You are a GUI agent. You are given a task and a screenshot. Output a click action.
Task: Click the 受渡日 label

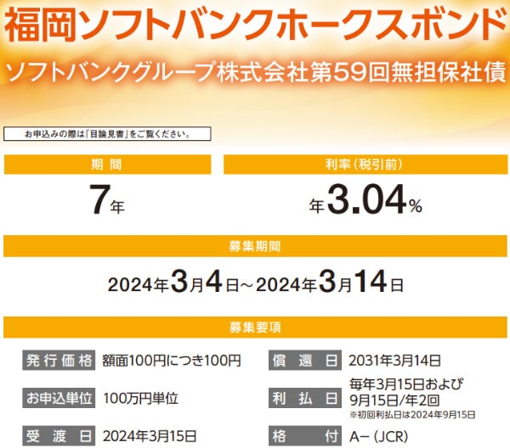click(59, 435)
